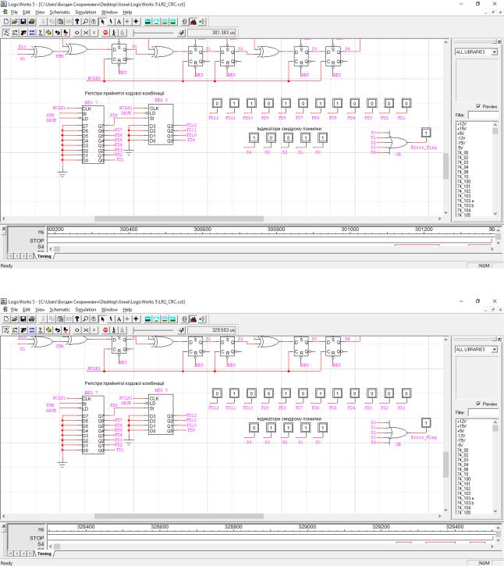Select +12V part in 301.383 us window list
The width and height of the screenshot is (504, 566).
462,124
